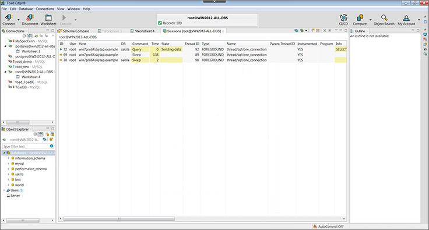Expand the world database

click(9, 185)
